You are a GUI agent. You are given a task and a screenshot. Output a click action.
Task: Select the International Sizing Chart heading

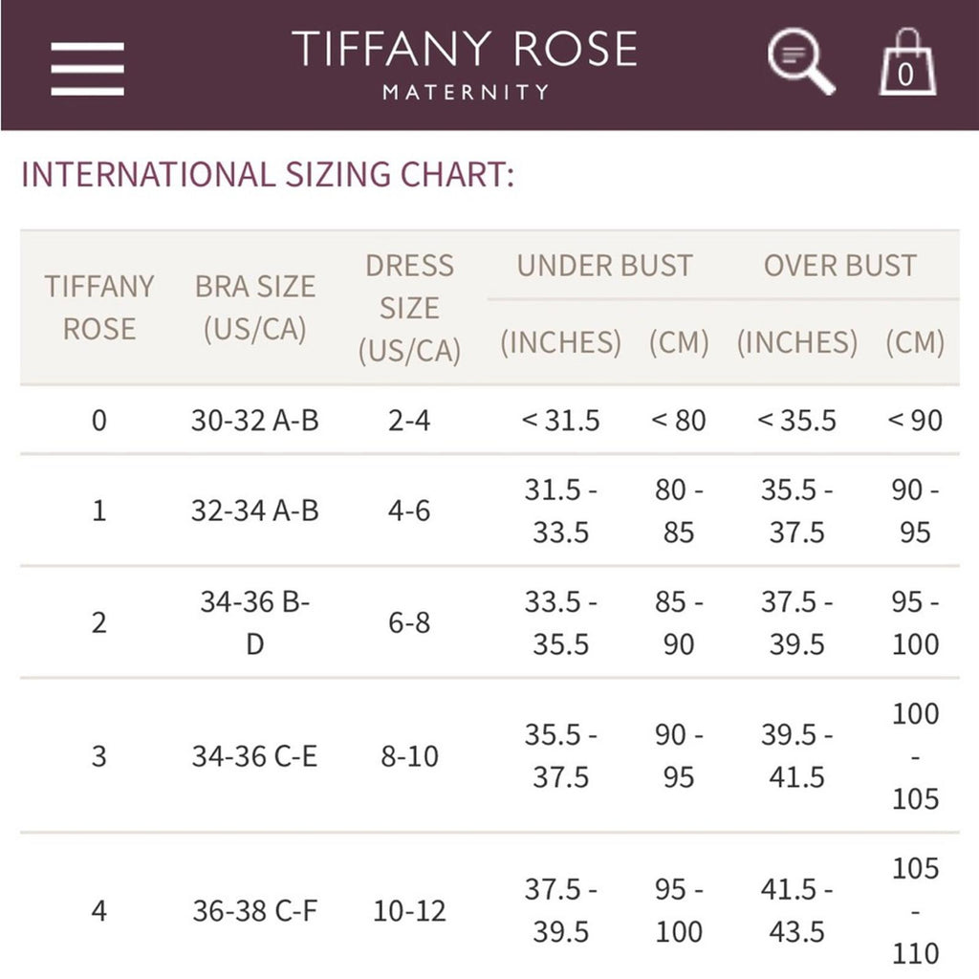268,174
